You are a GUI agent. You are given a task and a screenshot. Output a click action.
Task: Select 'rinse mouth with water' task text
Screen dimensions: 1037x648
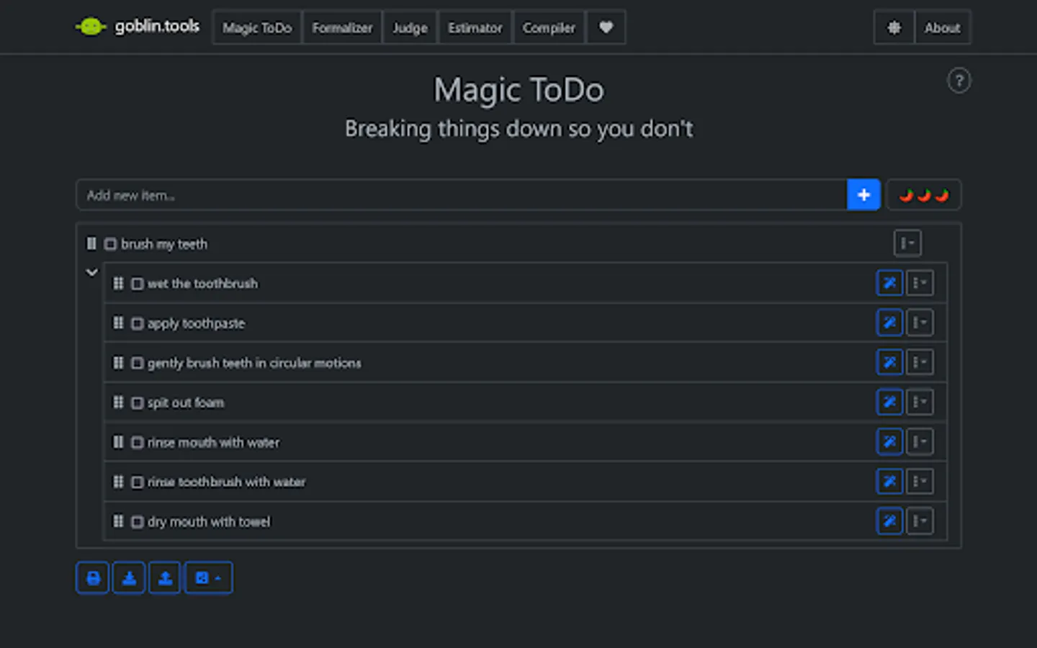[213, 442]
